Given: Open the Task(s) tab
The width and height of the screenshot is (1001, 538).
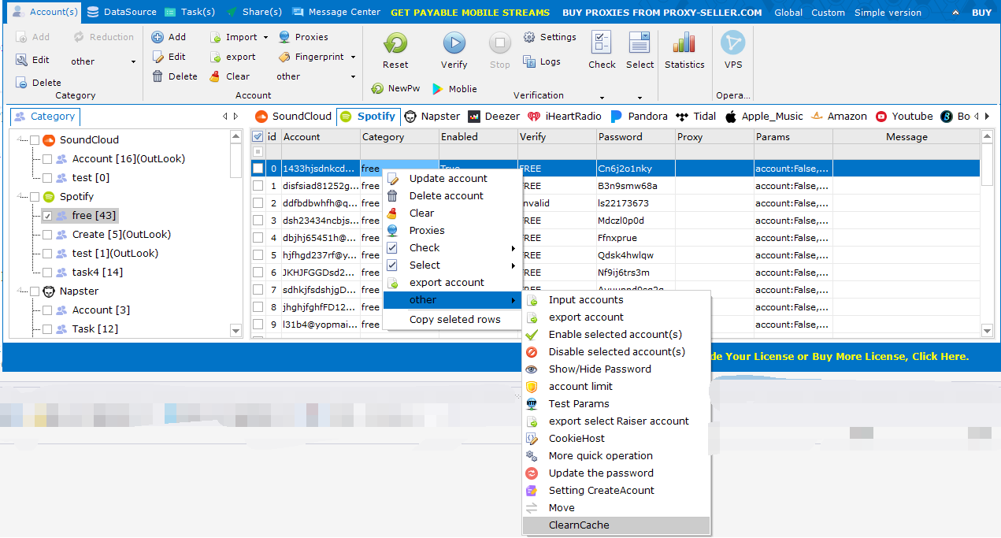Looking at the screenshot, I should (190, 12).
